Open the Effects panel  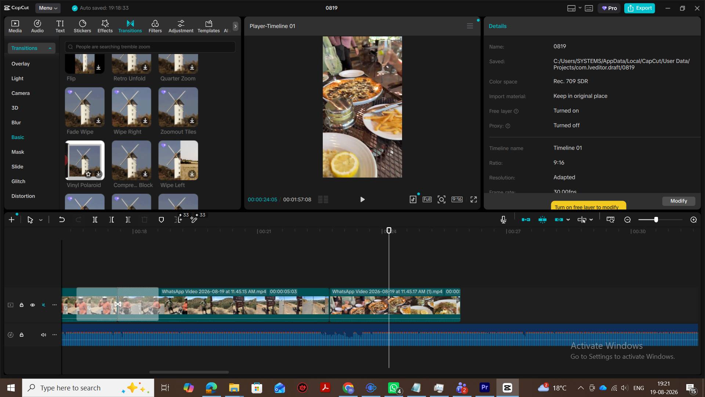pyautogui.click(x=105, y=26)
